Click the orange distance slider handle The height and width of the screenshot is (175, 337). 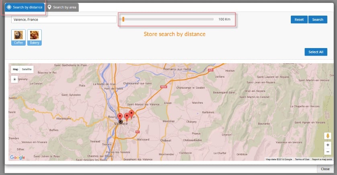click(123, 19)
